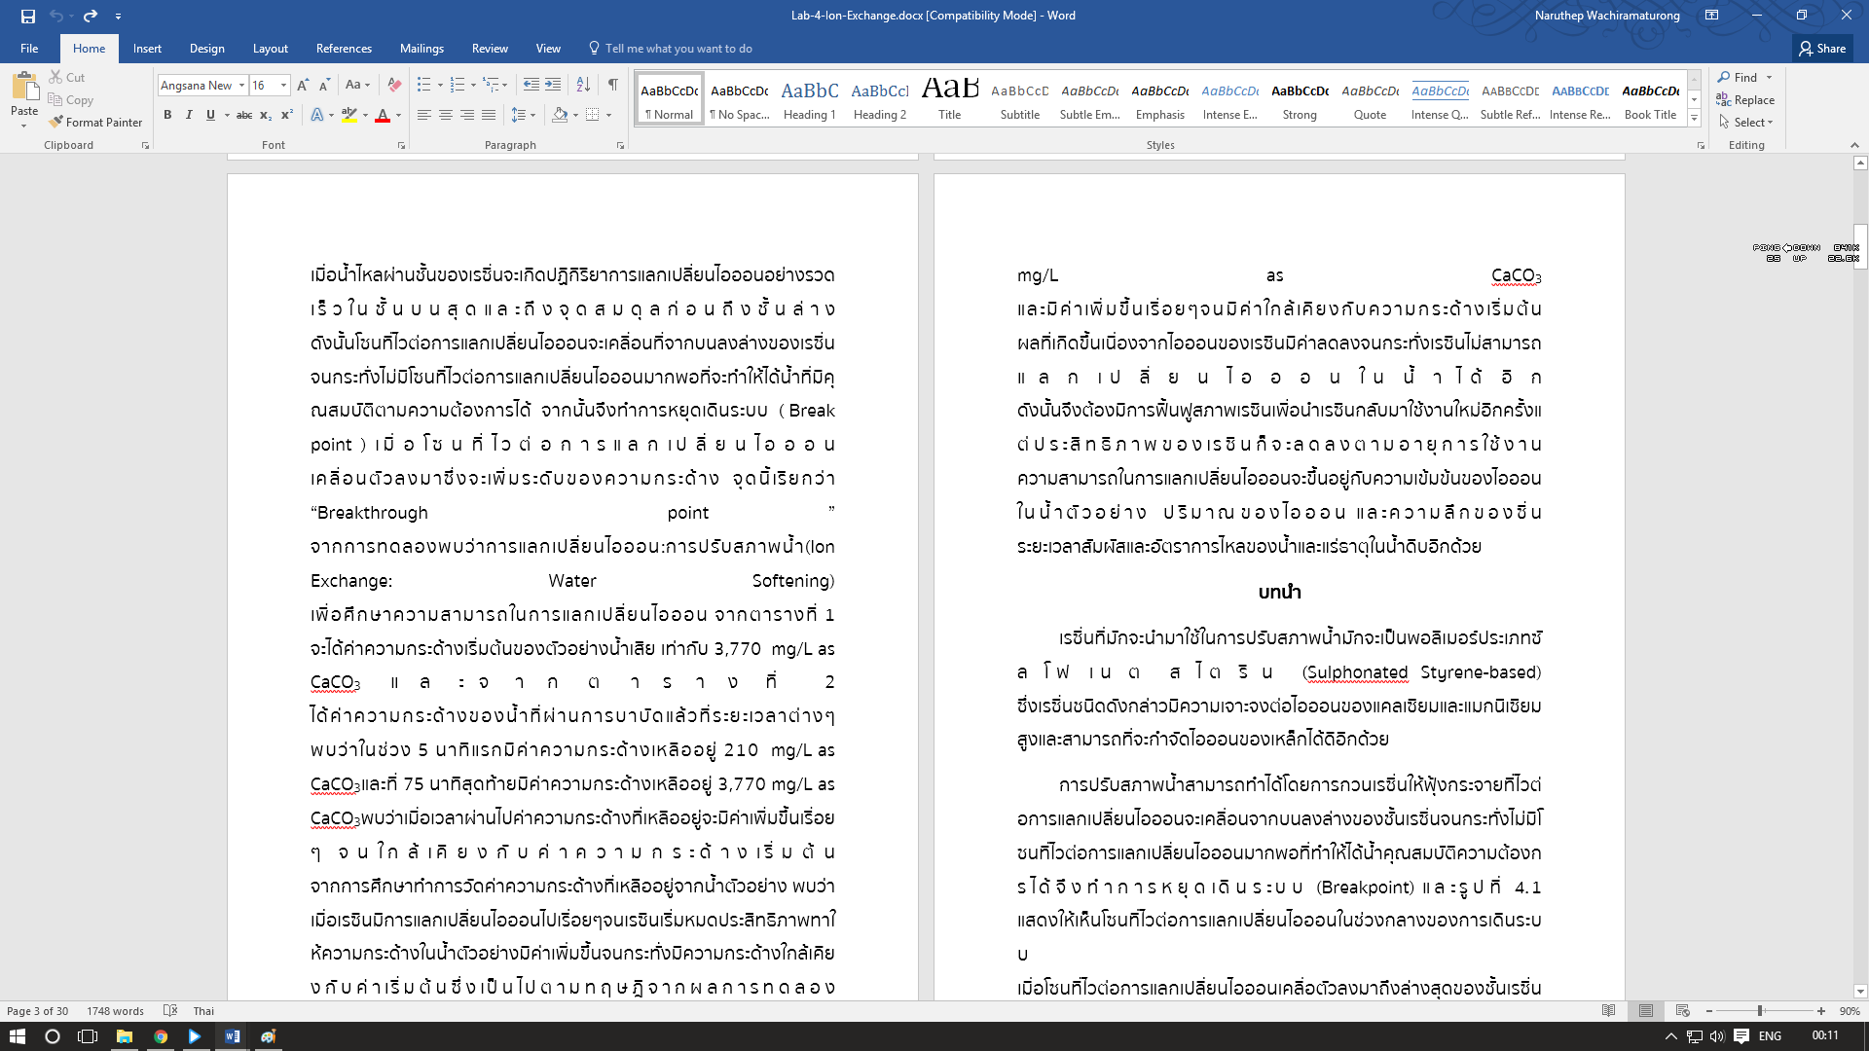This screenshot has width=1869, height=1051.
Task: Clear all formatting with eraser icon
Action: [394, 86]
